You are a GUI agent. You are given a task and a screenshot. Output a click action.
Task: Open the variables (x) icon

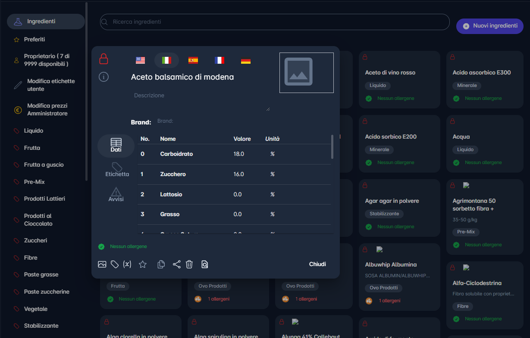click(x=127, y=264)
